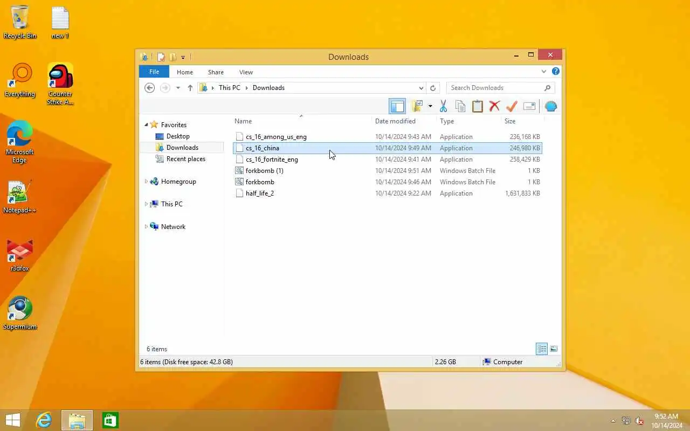The image size is (690, 431).
Task: Go up one level with Up arrow
Action: tap(190, 88)
